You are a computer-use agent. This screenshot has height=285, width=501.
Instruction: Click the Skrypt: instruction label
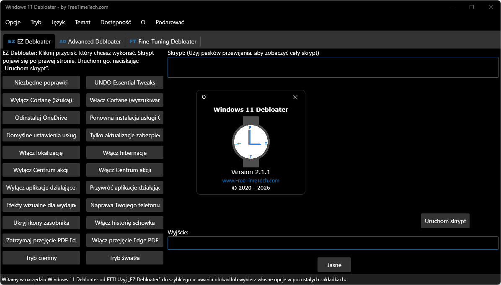(243, 53)
